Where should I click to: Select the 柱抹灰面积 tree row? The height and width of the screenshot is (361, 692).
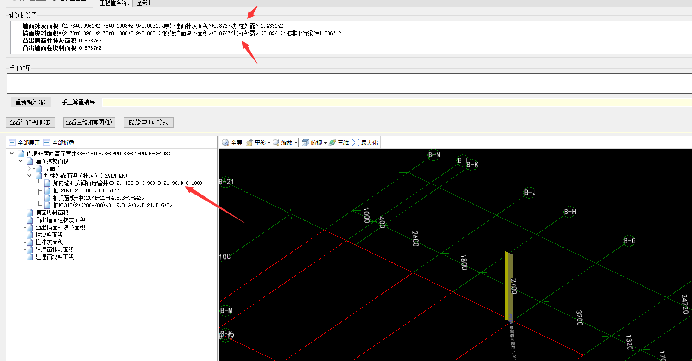point(49,242)
